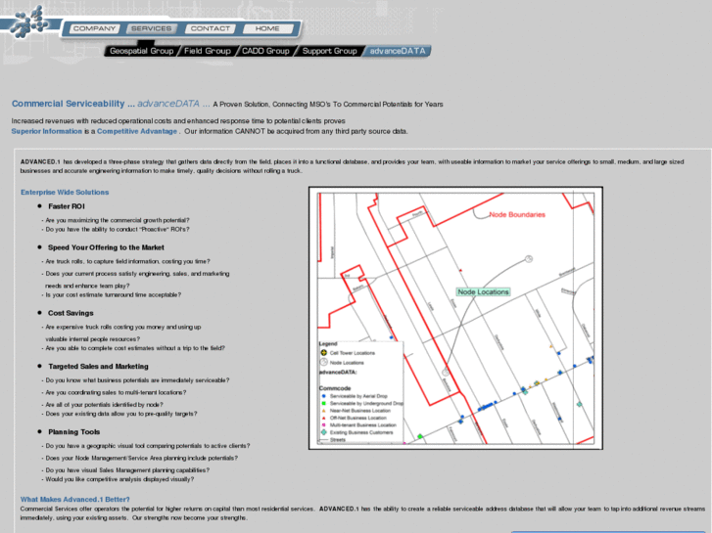Select the advanceDATA tab
The image size is (712, 533).
[398, 51]
